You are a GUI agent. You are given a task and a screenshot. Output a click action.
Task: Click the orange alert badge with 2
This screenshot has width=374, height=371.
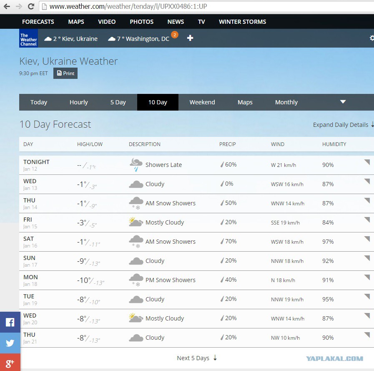click(175, 35)
